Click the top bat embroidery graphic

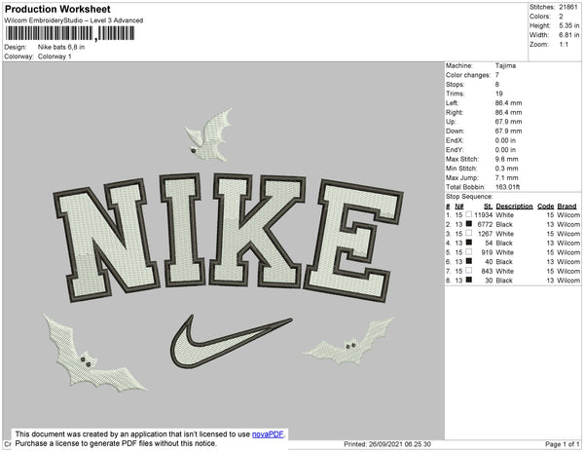pyautogui.click(x=209, y=135)
